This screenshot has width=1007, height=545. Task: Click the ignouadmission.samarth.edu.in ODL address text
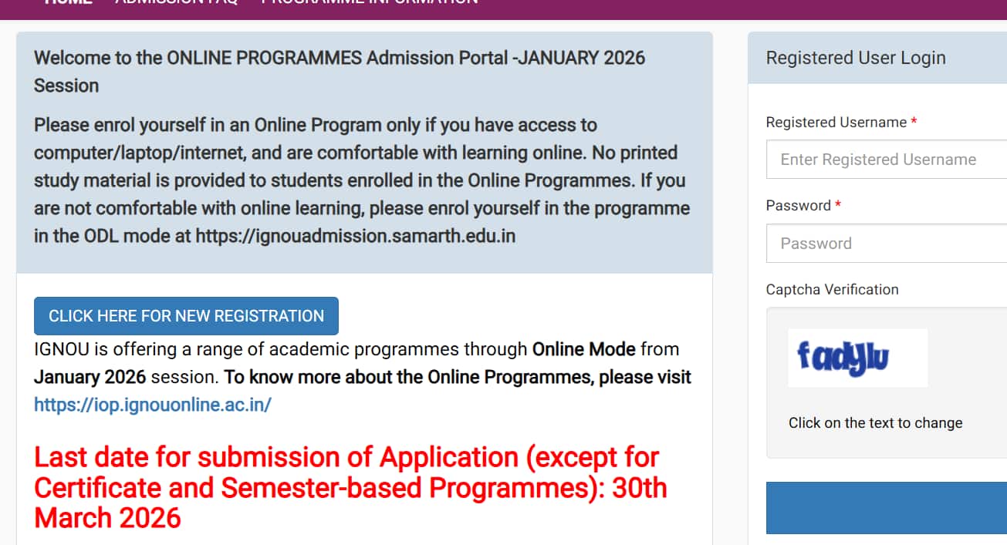(x=355, y=236)
